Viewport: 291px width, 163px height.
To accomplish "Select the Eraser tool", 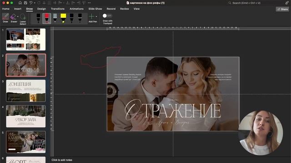I will 13,18.
